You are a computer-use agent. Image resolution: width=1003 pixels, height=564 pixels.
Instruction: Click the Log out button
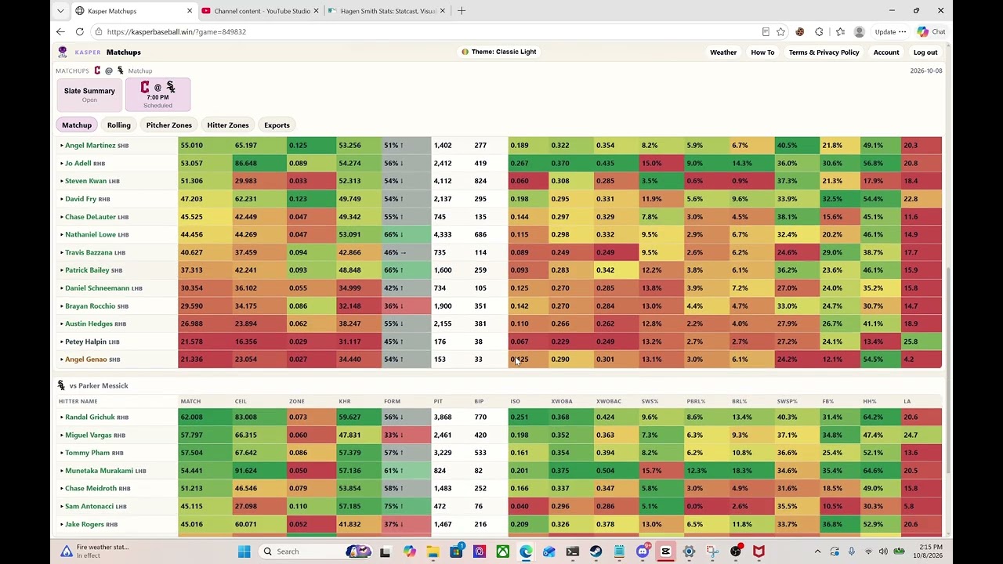click(x=925, y=52)
